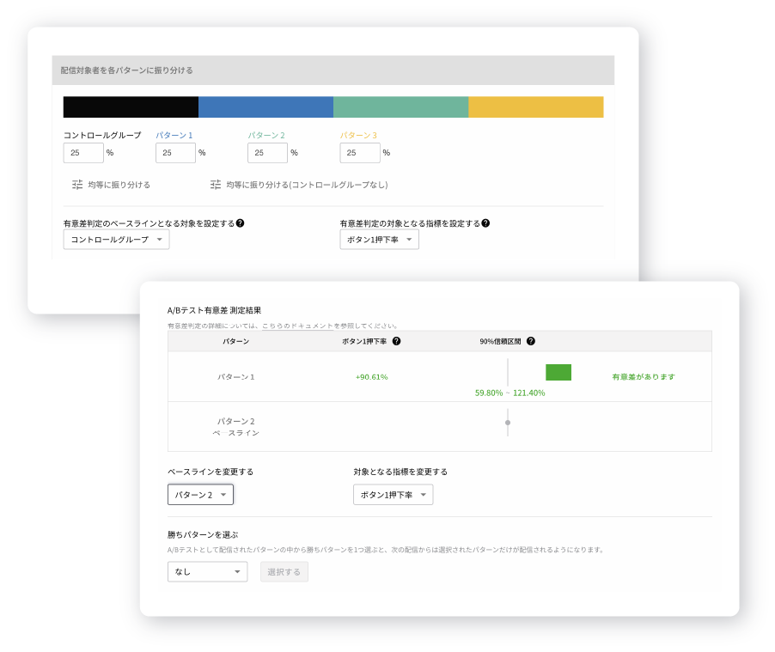
Task: Click the コントロールグループ percentage input field
Action: (82, 152)
